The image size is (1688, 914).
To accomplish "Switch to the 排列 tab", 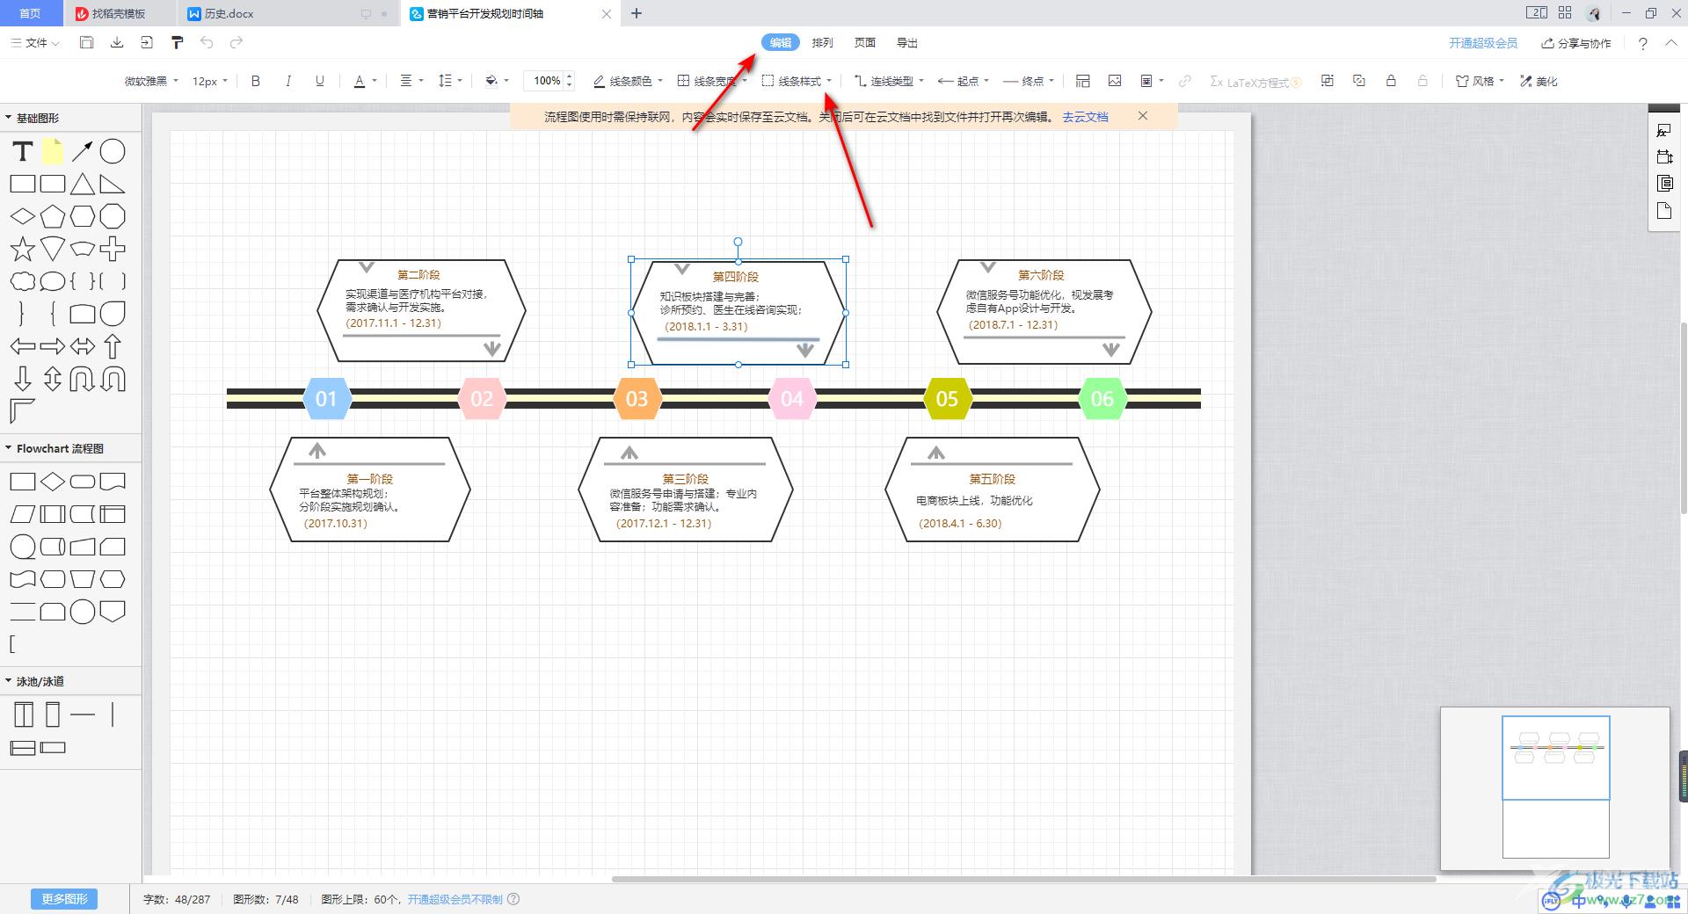I will point(823,42).
